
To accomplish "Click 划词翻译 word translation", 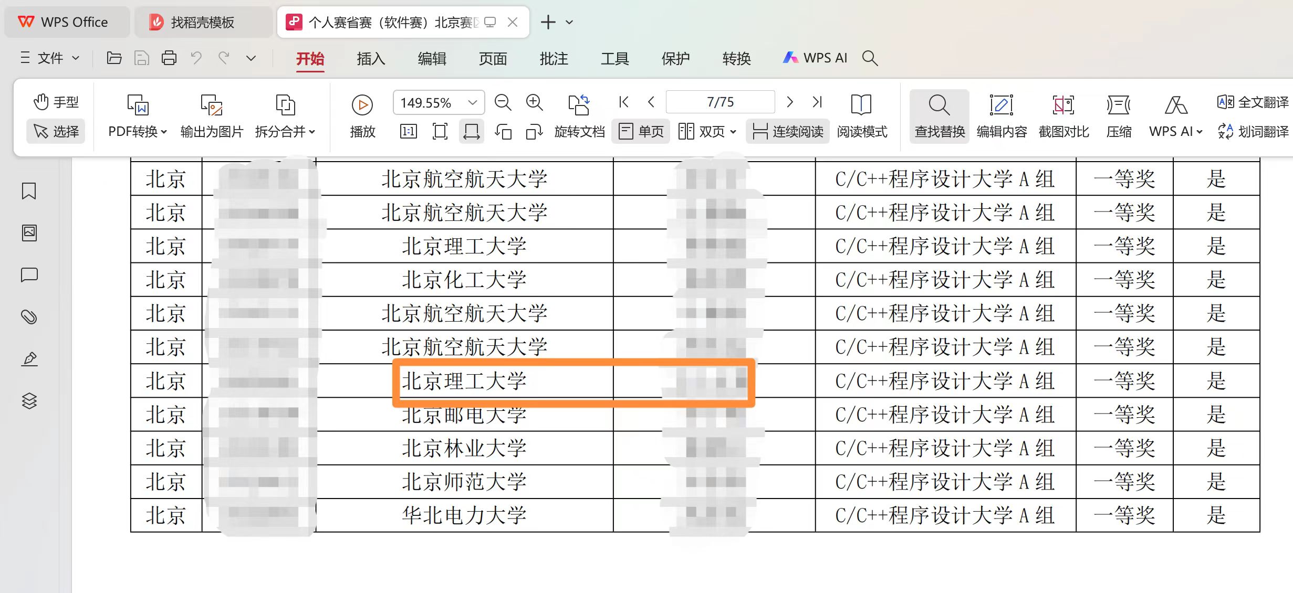I will click(1253, 131).
